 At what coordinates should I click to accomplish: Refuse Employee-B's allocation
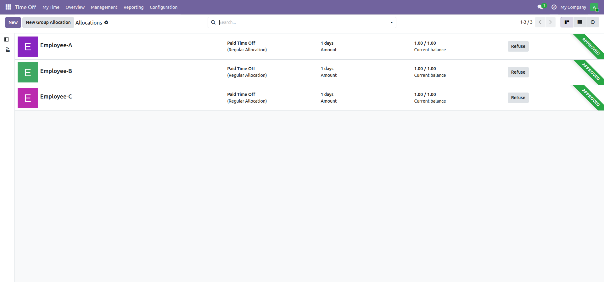pyautogui.click(x=518, y=72)
